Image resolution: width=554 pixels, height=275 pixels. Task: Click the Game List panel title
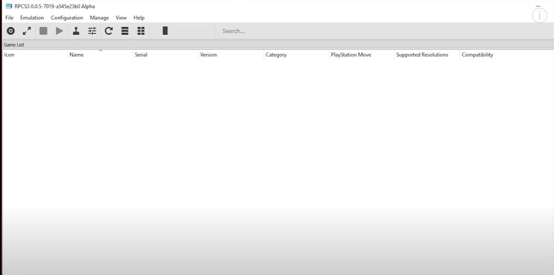13,45
